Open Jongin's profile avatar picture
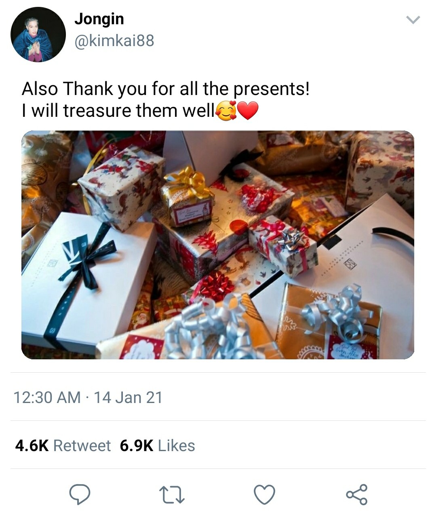Viewport: 432px width, 519px height. (38, 34)
